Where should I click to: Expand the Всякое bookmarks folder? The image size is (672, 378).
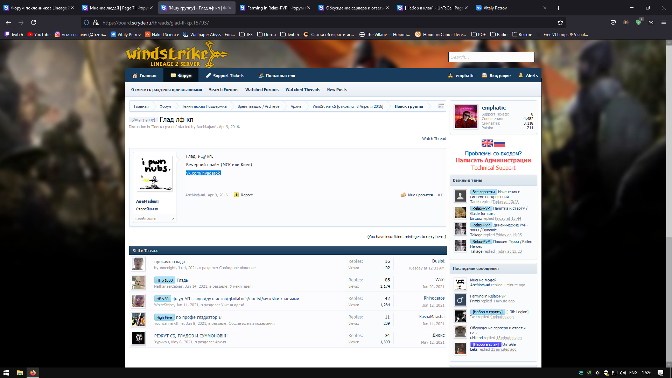522,34
